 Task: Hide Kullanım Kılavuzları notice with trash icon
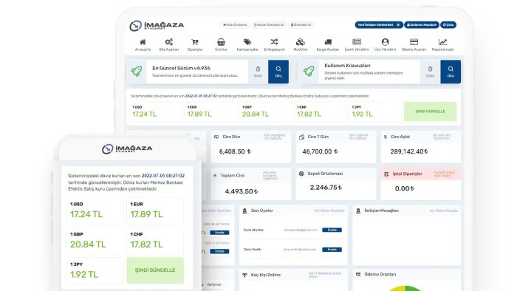coord(430,72)
